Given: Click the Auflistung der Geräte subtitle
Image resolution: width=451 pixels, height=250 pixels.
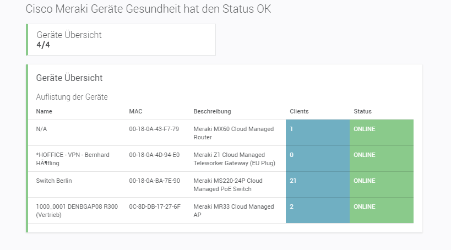Looking at the screenshot, I should pos(72,97).
